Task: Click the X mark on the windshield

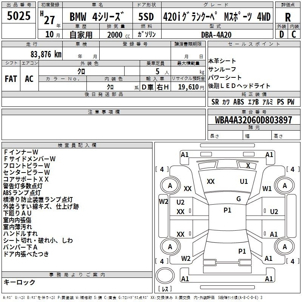Action: [248, 165]
